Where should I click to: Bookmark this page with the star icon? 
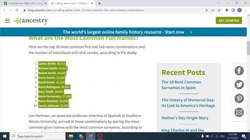coord(219,10)
